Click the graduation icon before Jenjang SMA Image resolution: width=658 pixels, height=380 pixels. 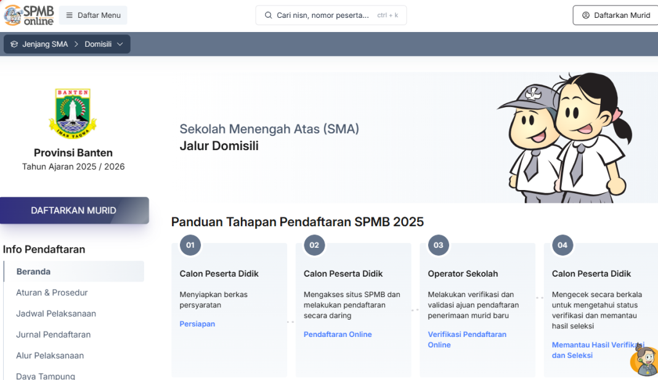[14, 44]
